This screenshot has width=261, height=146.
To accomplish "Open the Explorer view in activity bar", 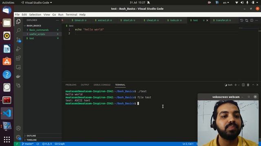I will pos(18,21).
